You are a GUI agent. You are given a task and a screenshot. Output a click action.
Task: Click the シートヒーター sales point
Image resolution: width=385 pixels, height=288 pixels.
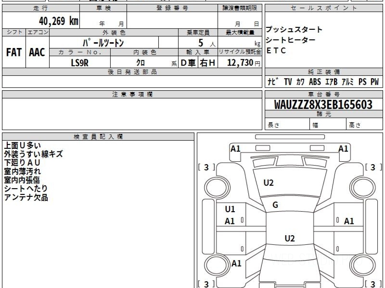click(290, 40)
